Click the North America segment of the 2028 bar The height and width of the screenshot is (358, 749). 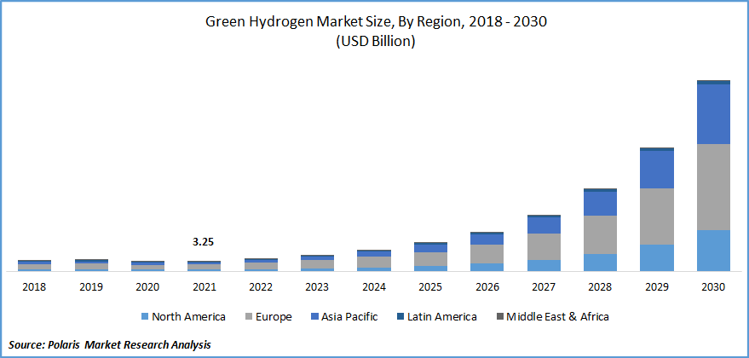pyautogui.click(x=601, y=263)
